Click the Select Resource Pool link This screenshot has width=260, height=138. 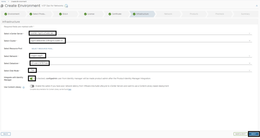tap(42, 48)
